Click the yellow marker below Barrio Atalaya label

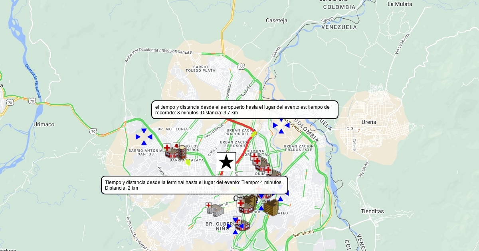point(188,162)
